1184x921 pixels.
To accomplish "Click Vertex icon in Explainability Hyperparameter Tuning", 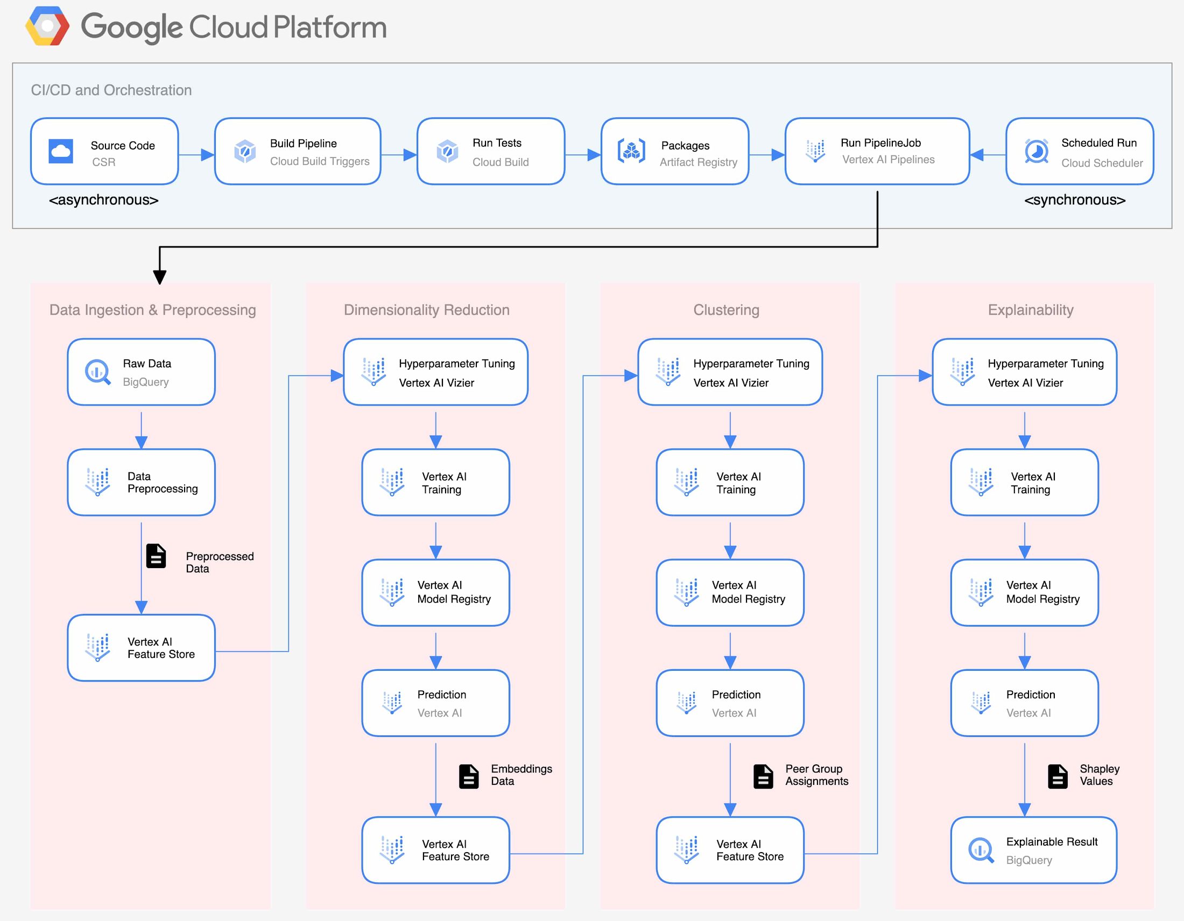I will point(963,372).
